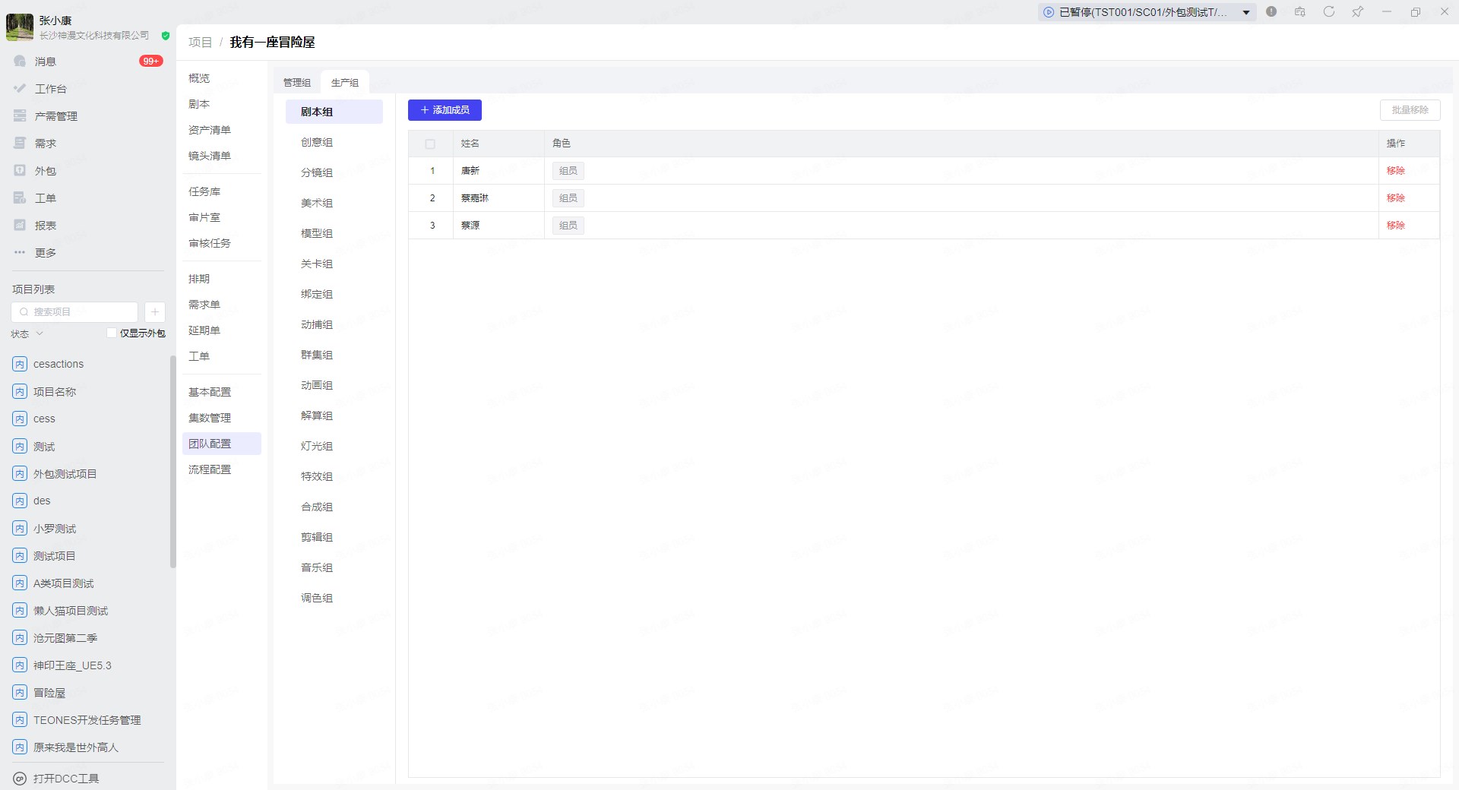Open the 懒人猫项目测试 project
1459x790 pixels.
point(71,611)
